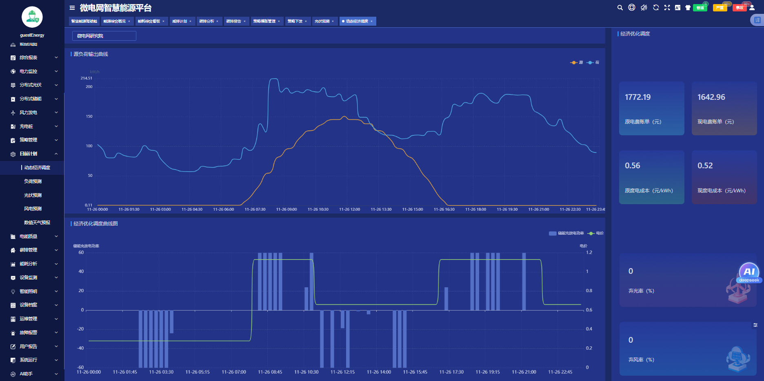Click the red 事故 alarm button
The image size is (764, 381).
(x=740, y=8)
